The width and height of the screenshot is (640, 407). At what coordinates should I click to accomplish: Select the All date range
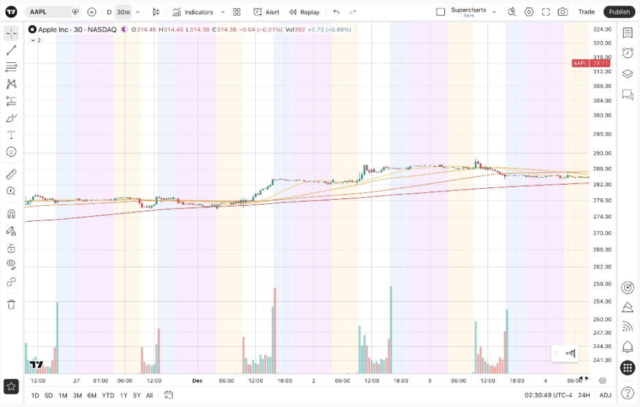click(x=150, y=395)
